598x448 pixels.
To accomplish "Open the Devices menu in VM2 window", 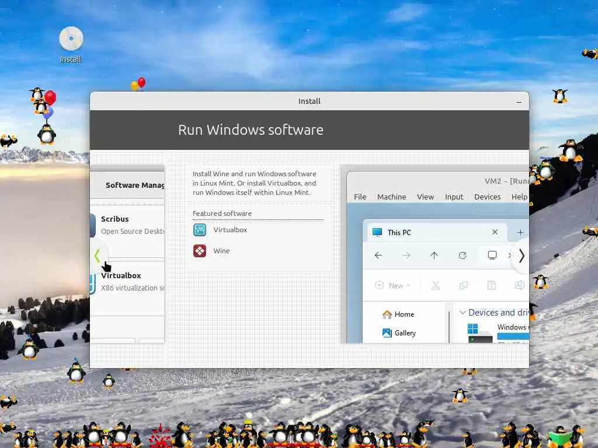I will tap(488, 197).
